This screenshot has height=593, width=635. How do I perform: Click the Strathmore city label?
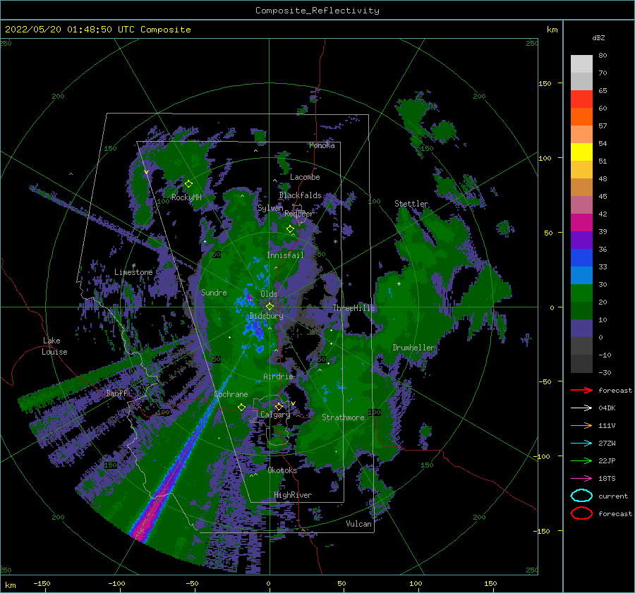pyautogui.click(x=343, y=417)
